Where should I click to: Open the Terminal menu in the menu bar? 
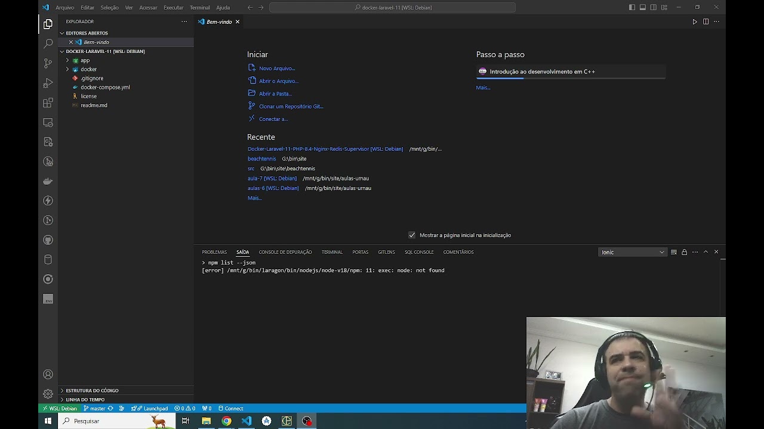(199, 8)
